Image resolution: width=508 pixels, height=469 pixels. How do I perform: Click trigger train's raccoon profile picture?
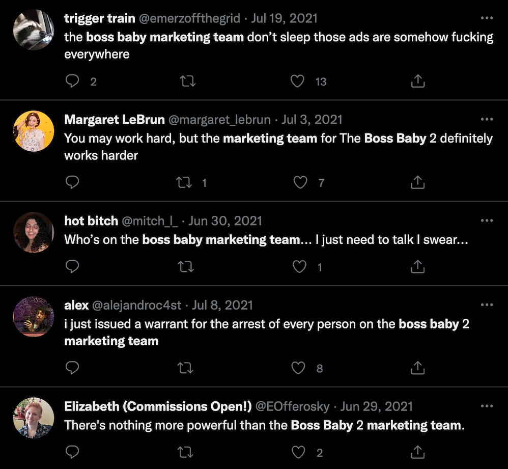tap(33, 29)
